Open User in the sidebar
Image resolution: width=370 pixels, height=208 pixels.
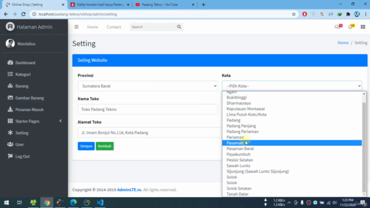tap(19, 144)
